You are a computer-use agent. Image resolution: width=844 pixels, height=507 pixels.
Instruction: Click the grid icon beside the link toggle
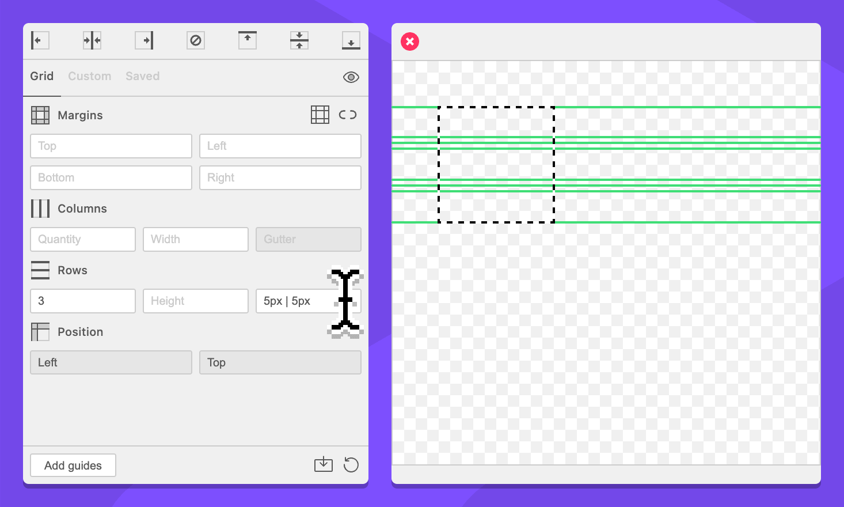320,115
